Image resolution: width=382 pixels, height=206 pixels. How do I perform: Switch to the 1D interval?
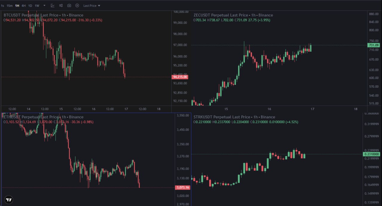(30, 6)
